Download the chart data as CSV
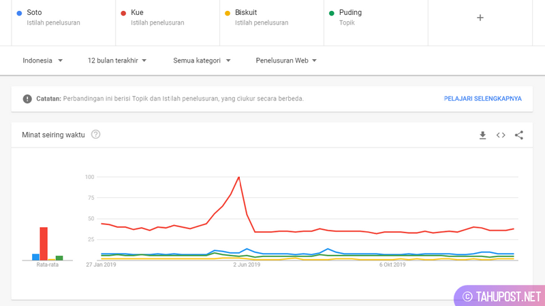This screenshot has height=306, width=545. pos(482,135)
